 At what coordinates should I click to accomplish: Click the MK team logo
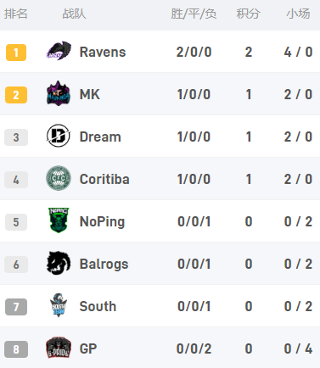tap(59, 93)
